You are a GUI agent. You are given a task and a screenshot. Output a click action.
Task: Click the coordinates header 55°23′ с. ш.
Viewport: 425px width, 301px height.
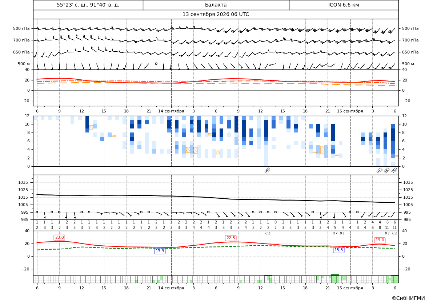click(x=88, y=5)
